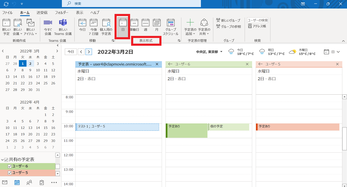This screenshot has height=187, width=347.
Task: Open the Tasks icon in bottom navigation
Action: tap(42, 182)
